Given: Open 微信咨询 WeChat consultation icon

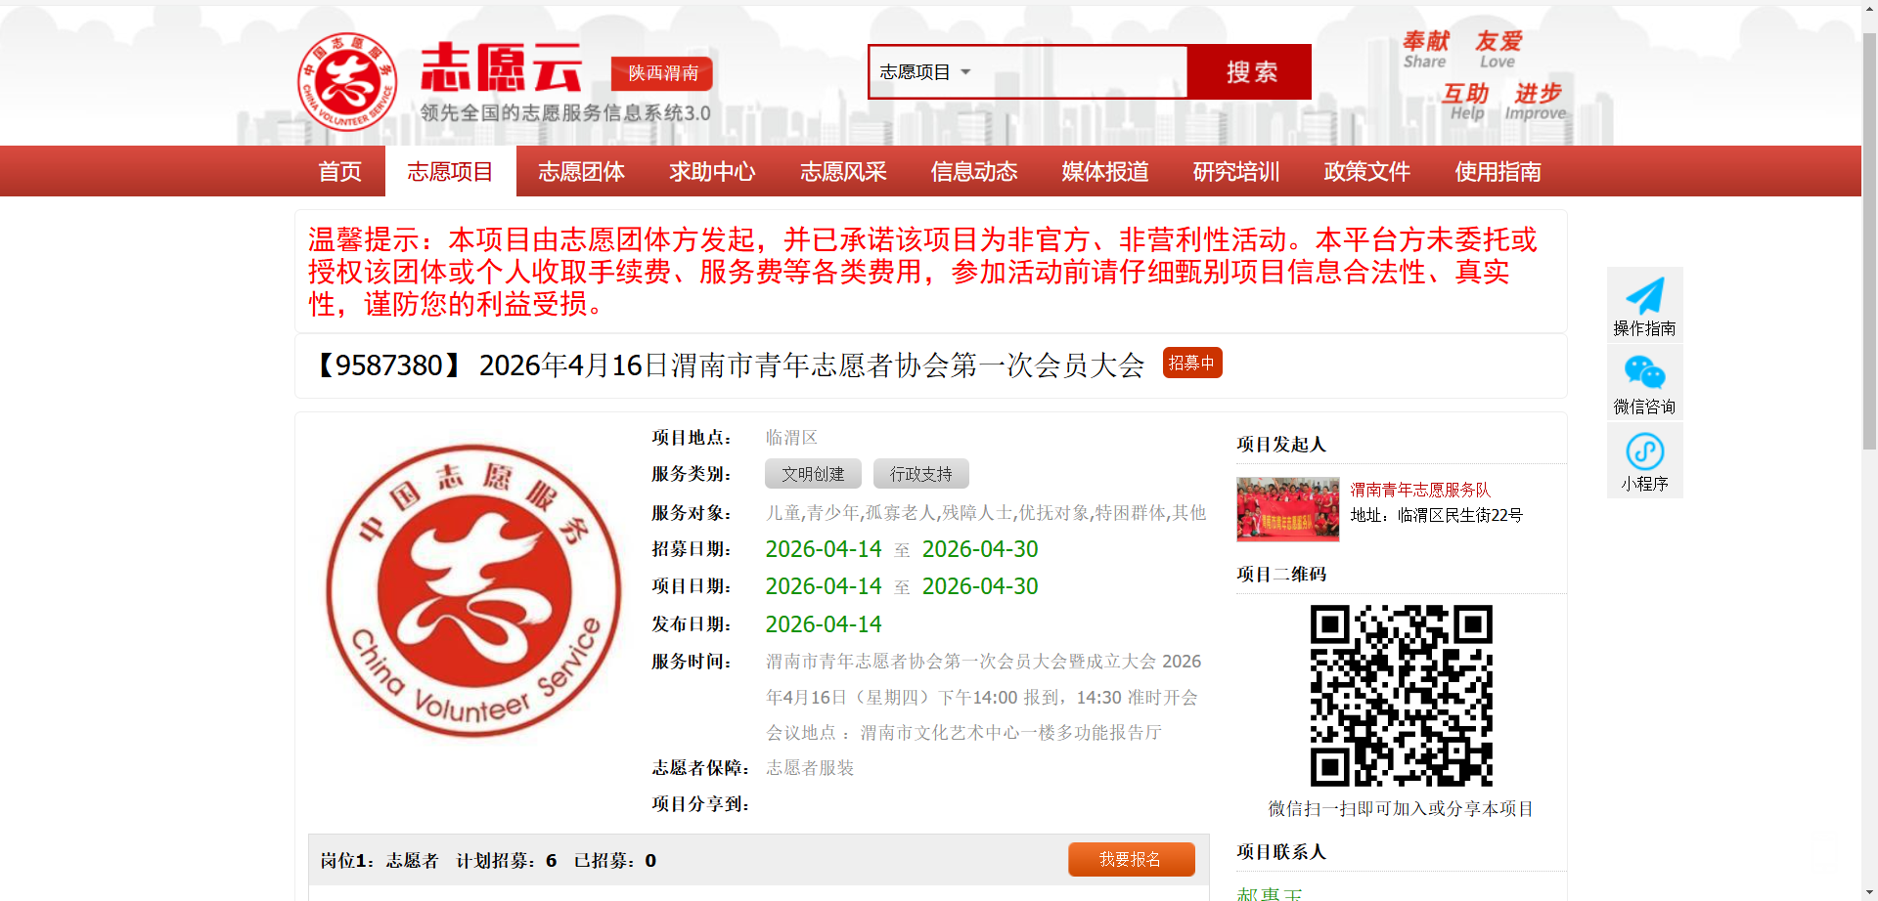Looking at the screenshot, I should (x=1643, y=373).
